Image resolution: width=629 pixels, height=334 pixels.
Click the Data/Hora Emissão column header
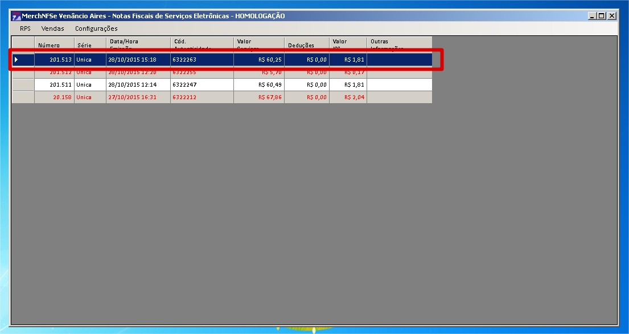click(x=138, y=44)
